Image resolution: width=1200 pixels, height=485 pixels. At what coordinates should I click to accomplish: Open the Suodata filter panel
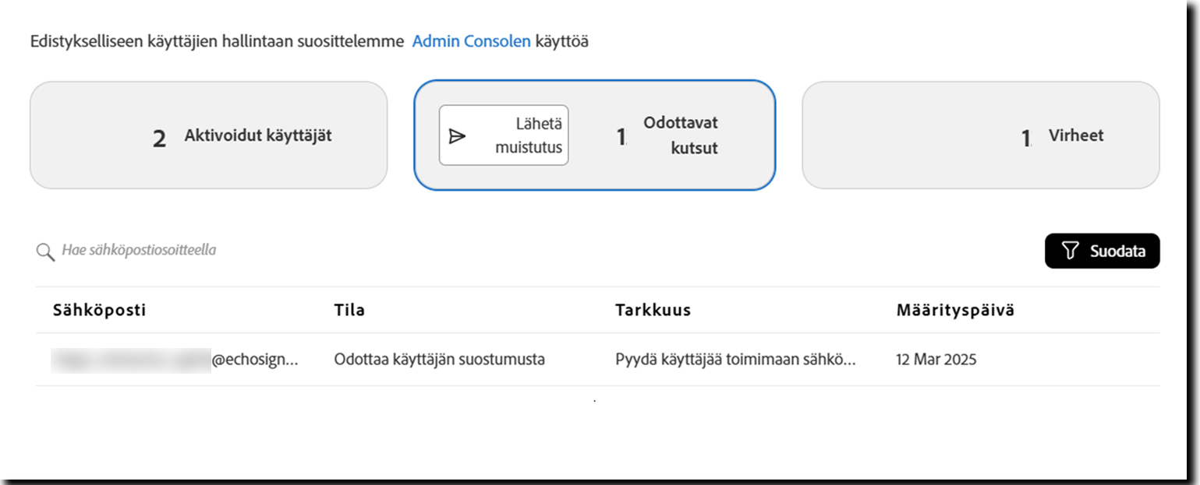[1102, 251]
